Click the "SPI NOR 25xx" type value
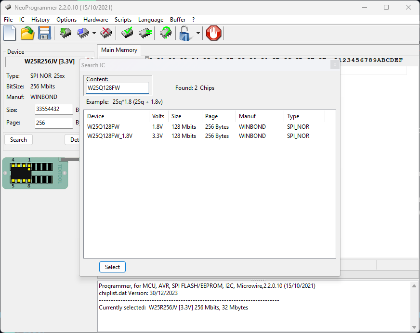The width and height of the screenshot is (420, 333). point(47,76)
